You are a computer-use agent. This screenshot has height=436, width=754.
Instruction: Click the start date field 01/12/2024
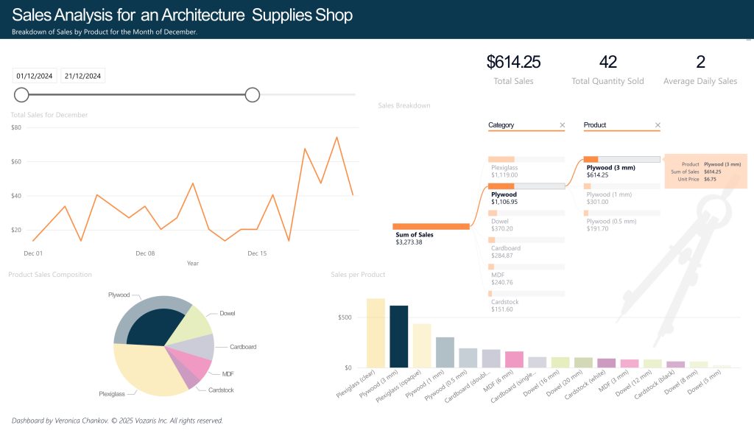35,75
